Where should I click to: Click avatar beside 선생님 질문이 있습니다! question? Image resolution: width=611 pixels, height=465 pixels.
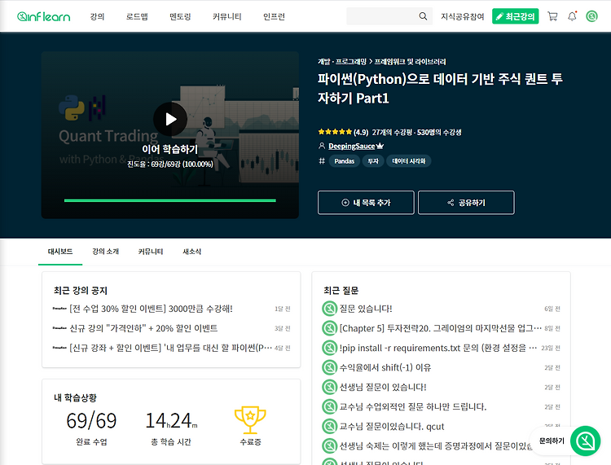pyautogui.click(x=330, y=387)
